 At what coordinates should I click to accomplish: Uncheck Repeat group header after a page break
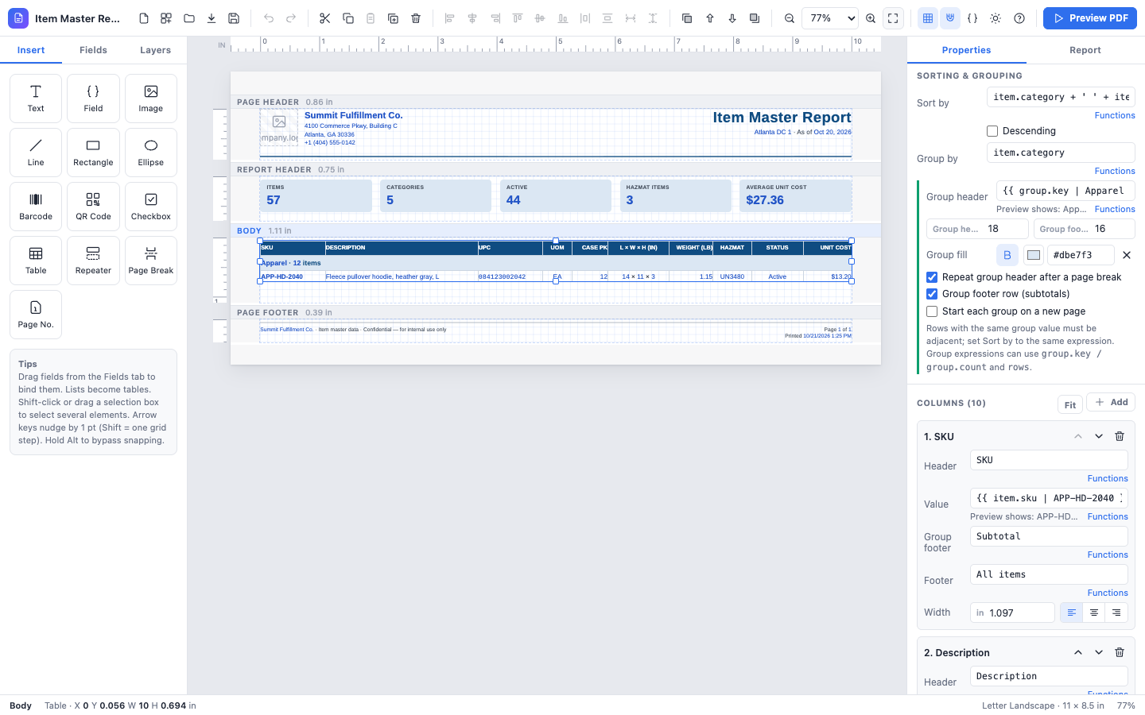point(932,277)
